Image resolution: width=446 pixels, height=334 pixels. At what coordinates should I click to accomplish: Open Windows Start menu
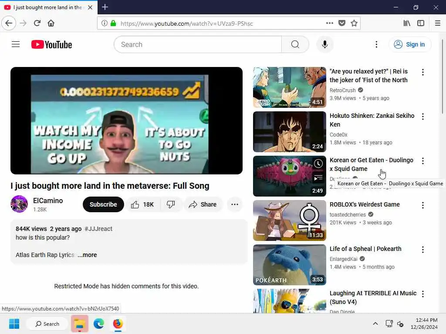coord(14,324)
